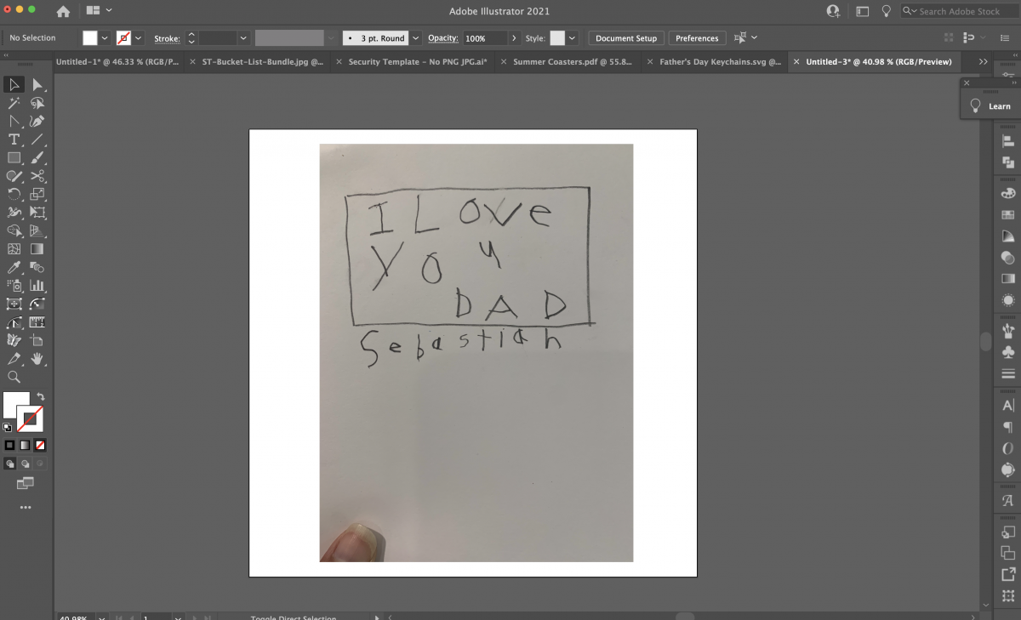Select the Lasso tool

pos(37,103)
